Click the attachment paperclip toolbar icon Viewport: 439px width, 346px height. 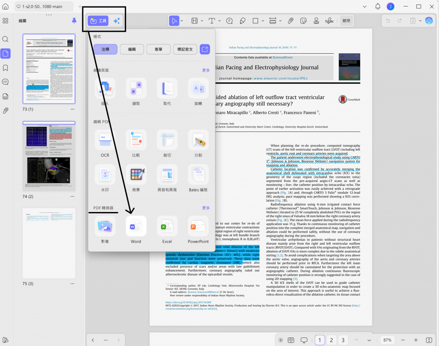(291, 21)
